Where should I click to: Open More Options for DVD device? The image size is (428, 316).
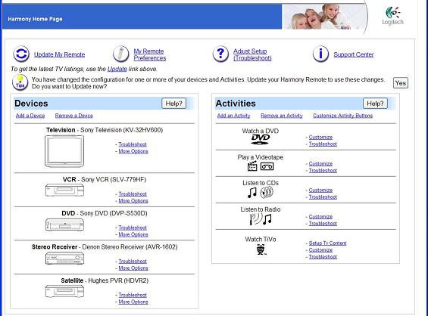[x=133, y=234]
